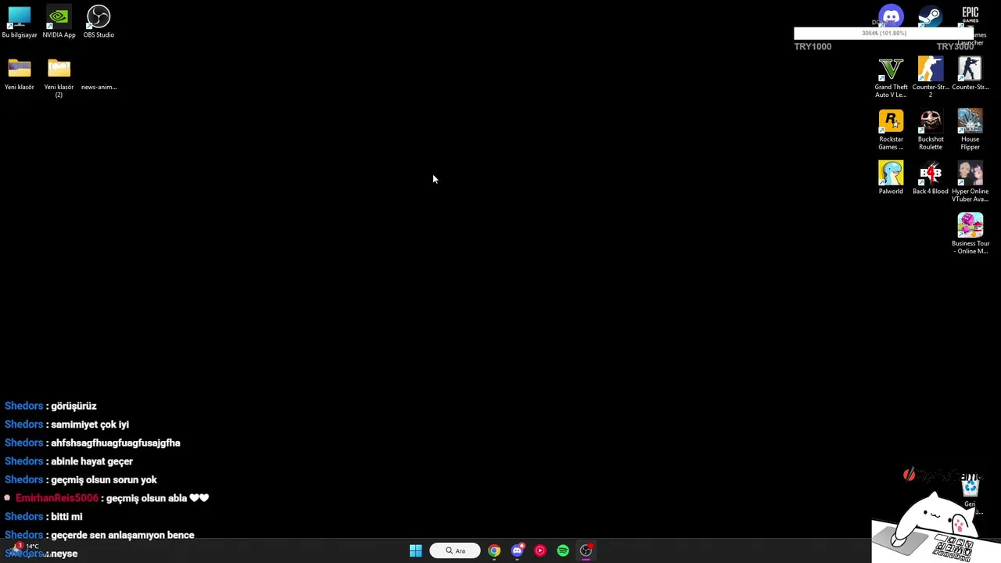Select the first Yeni klasör folder
The width and height of the screenshot is (1001, 563).
click(20, 74)
